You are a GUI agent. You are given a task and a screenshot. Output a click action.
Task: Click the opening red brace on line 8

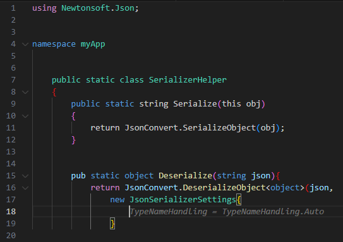coord(54,92)
